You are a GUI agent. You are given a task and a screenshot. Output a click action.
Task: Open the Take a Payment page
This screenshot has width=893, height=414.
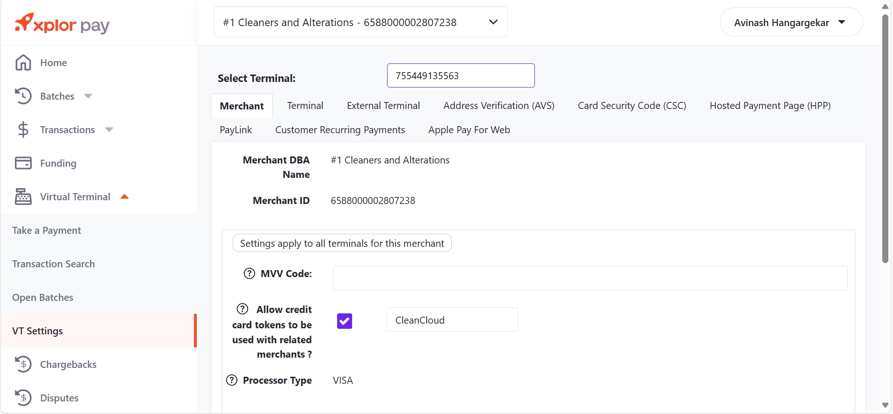click(x=47, y=231)
